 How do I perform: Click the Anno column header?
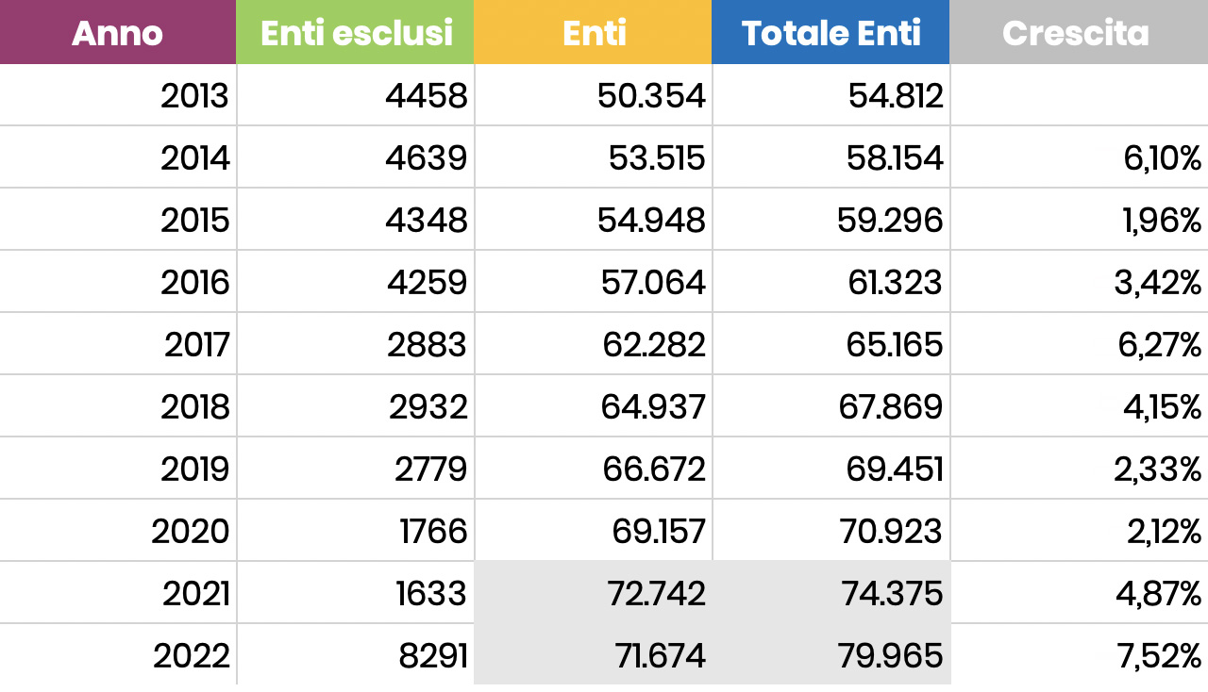[x=118, y=33]
